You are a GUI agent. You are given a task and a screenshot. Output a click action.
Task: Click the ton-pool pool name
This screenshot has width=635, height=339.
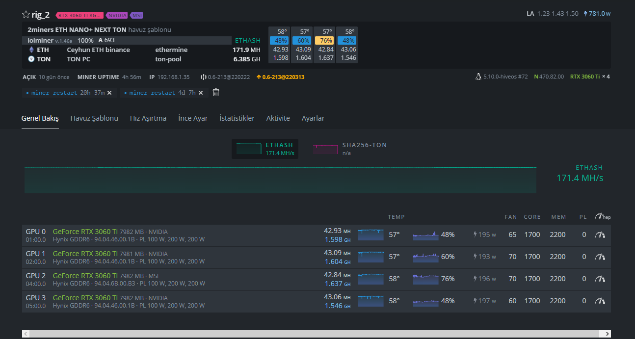pyautogui.click(x=168, y=59)
